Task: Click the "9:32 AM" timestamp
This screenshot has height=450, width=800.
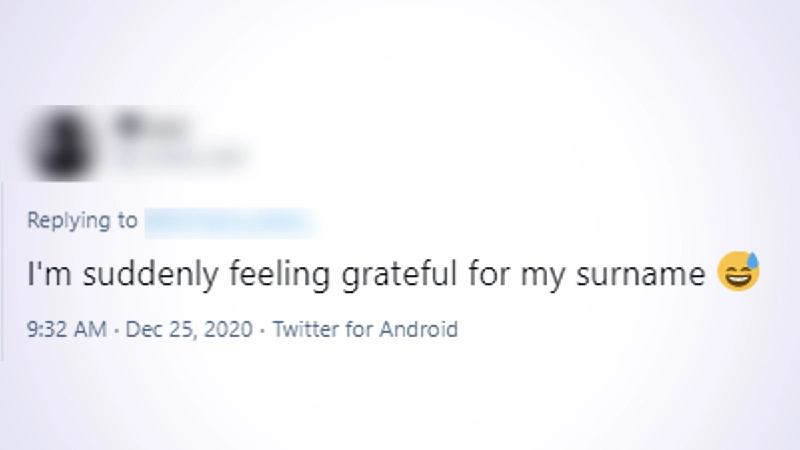Action: 66,329
